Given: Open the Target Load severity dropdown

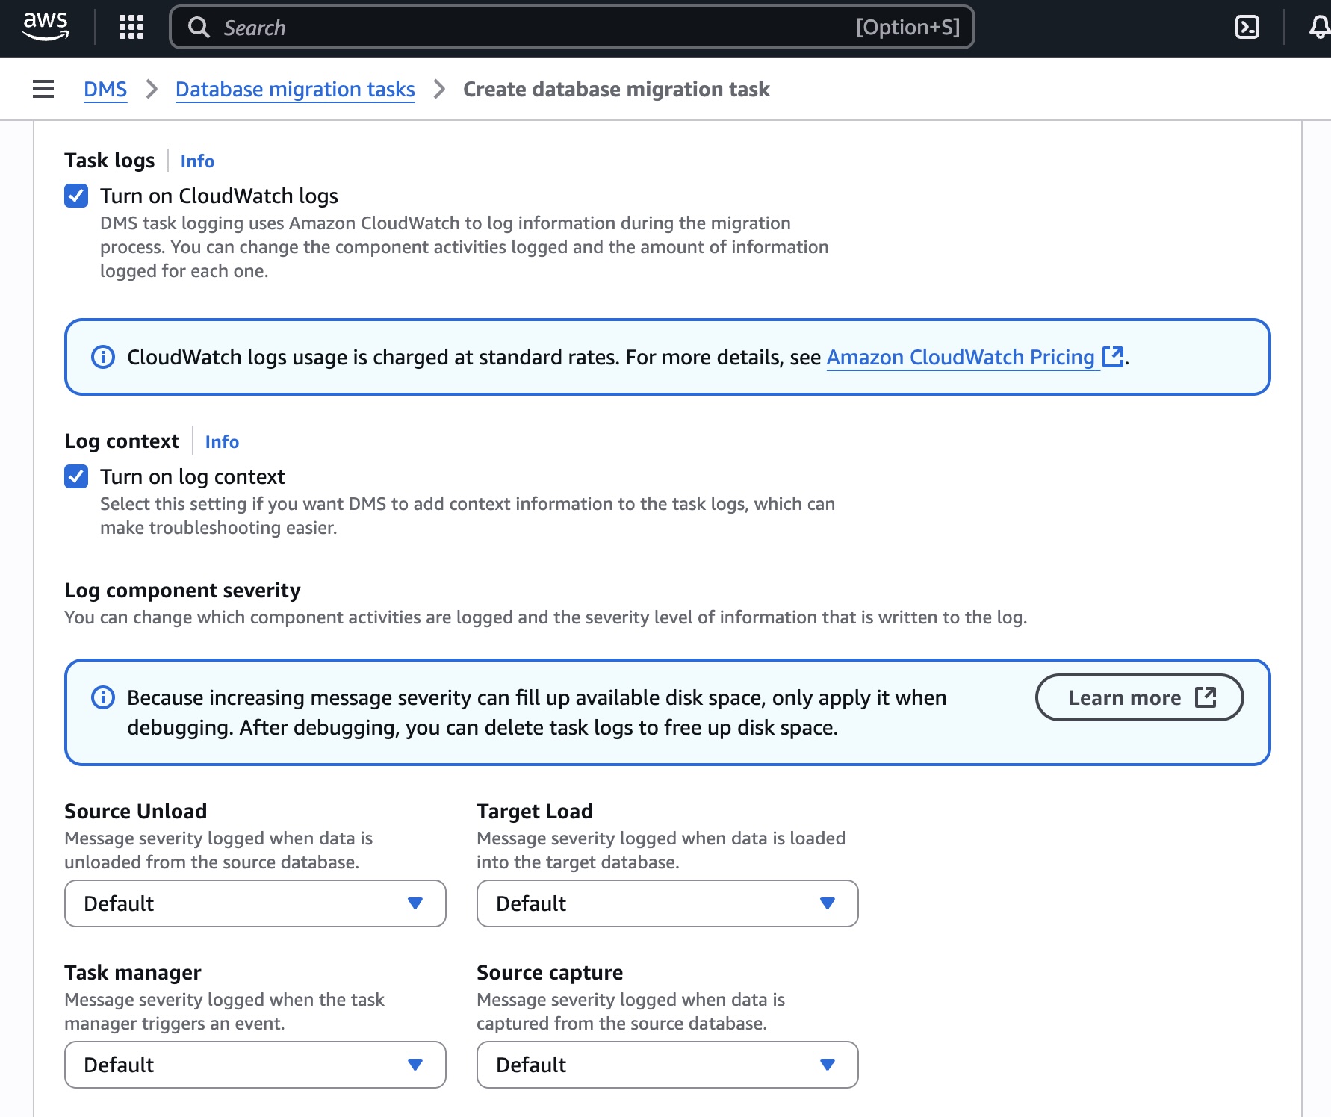Looking at the screenshot, I should tap(667, 903).
